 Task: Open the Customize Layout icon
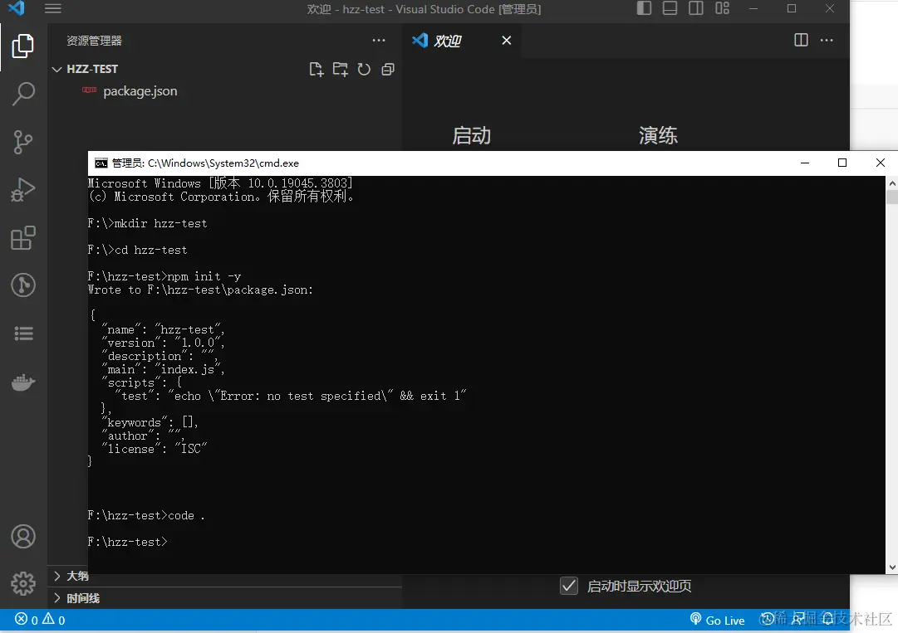[722, 8]
